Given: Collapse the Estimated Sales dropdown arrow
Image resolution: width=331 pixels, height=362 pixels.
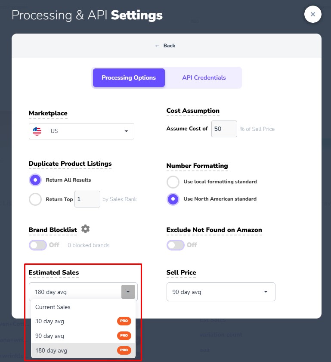Looking at the screenshot, I should (128, 292).
